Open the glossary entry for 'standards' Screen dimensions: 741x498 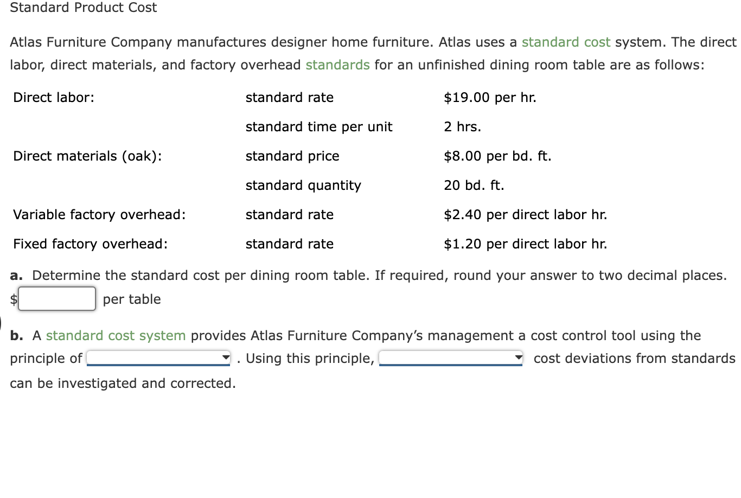pos(337,65)
